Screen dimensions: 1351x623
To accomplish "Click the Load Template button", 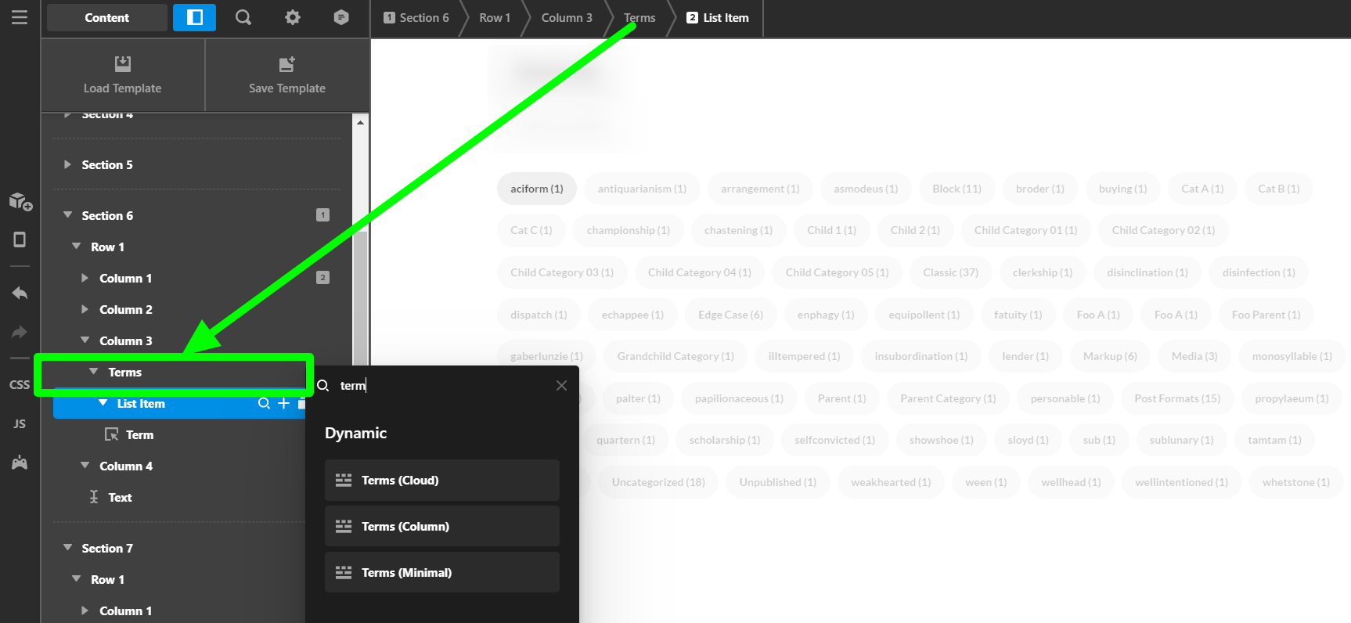I will pyautogui.click(x=123, y=75).
